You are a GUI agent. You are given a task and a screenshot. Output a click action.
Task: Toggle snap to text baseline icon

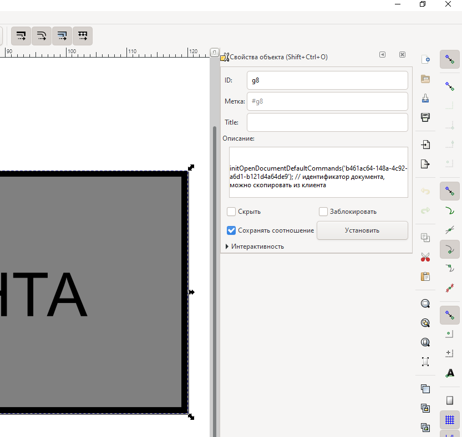point(450,373)
